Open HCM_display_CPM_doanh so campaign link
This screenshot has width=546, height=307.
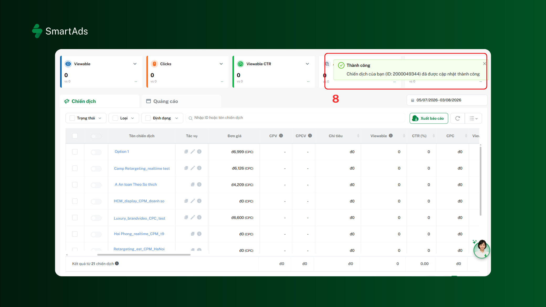pyautogui.click(x=139, y=201)
